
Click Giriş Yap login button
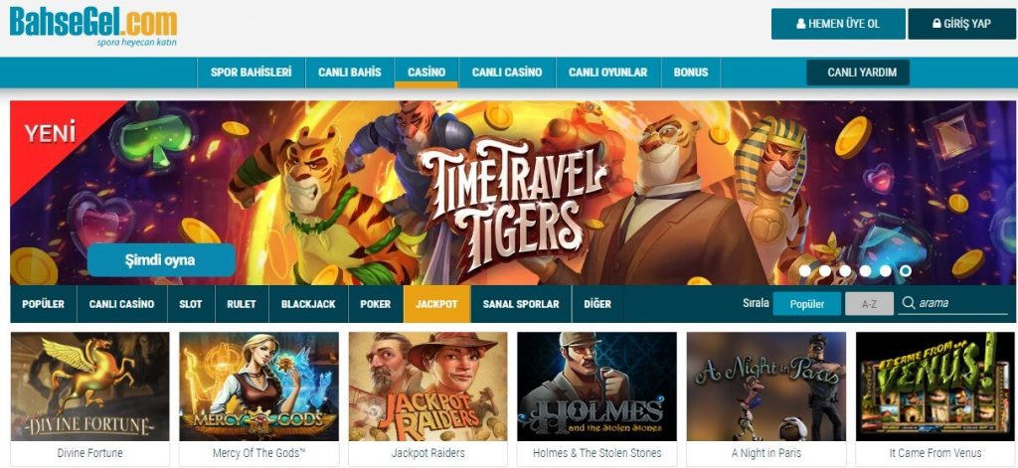(x=961, y=24)
